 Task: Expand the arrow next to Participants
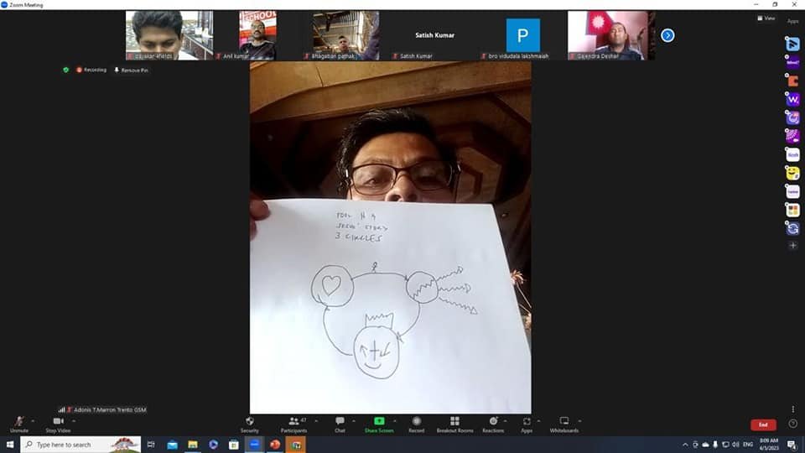pos(316,421)
